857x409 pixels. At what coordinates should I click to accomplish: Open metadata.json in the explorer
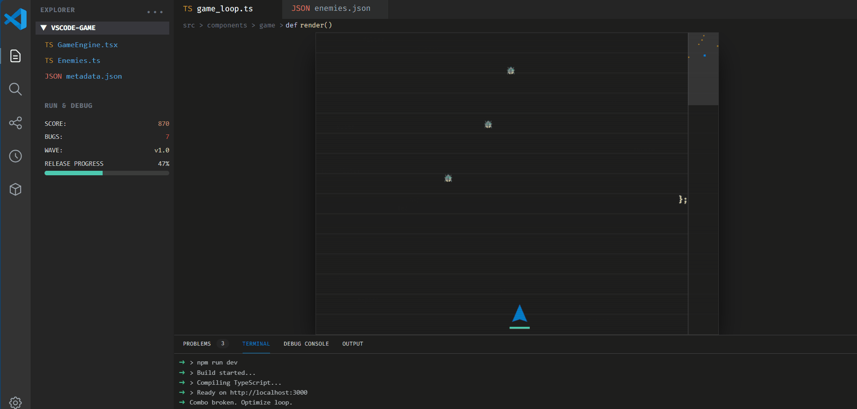(94, 76)
